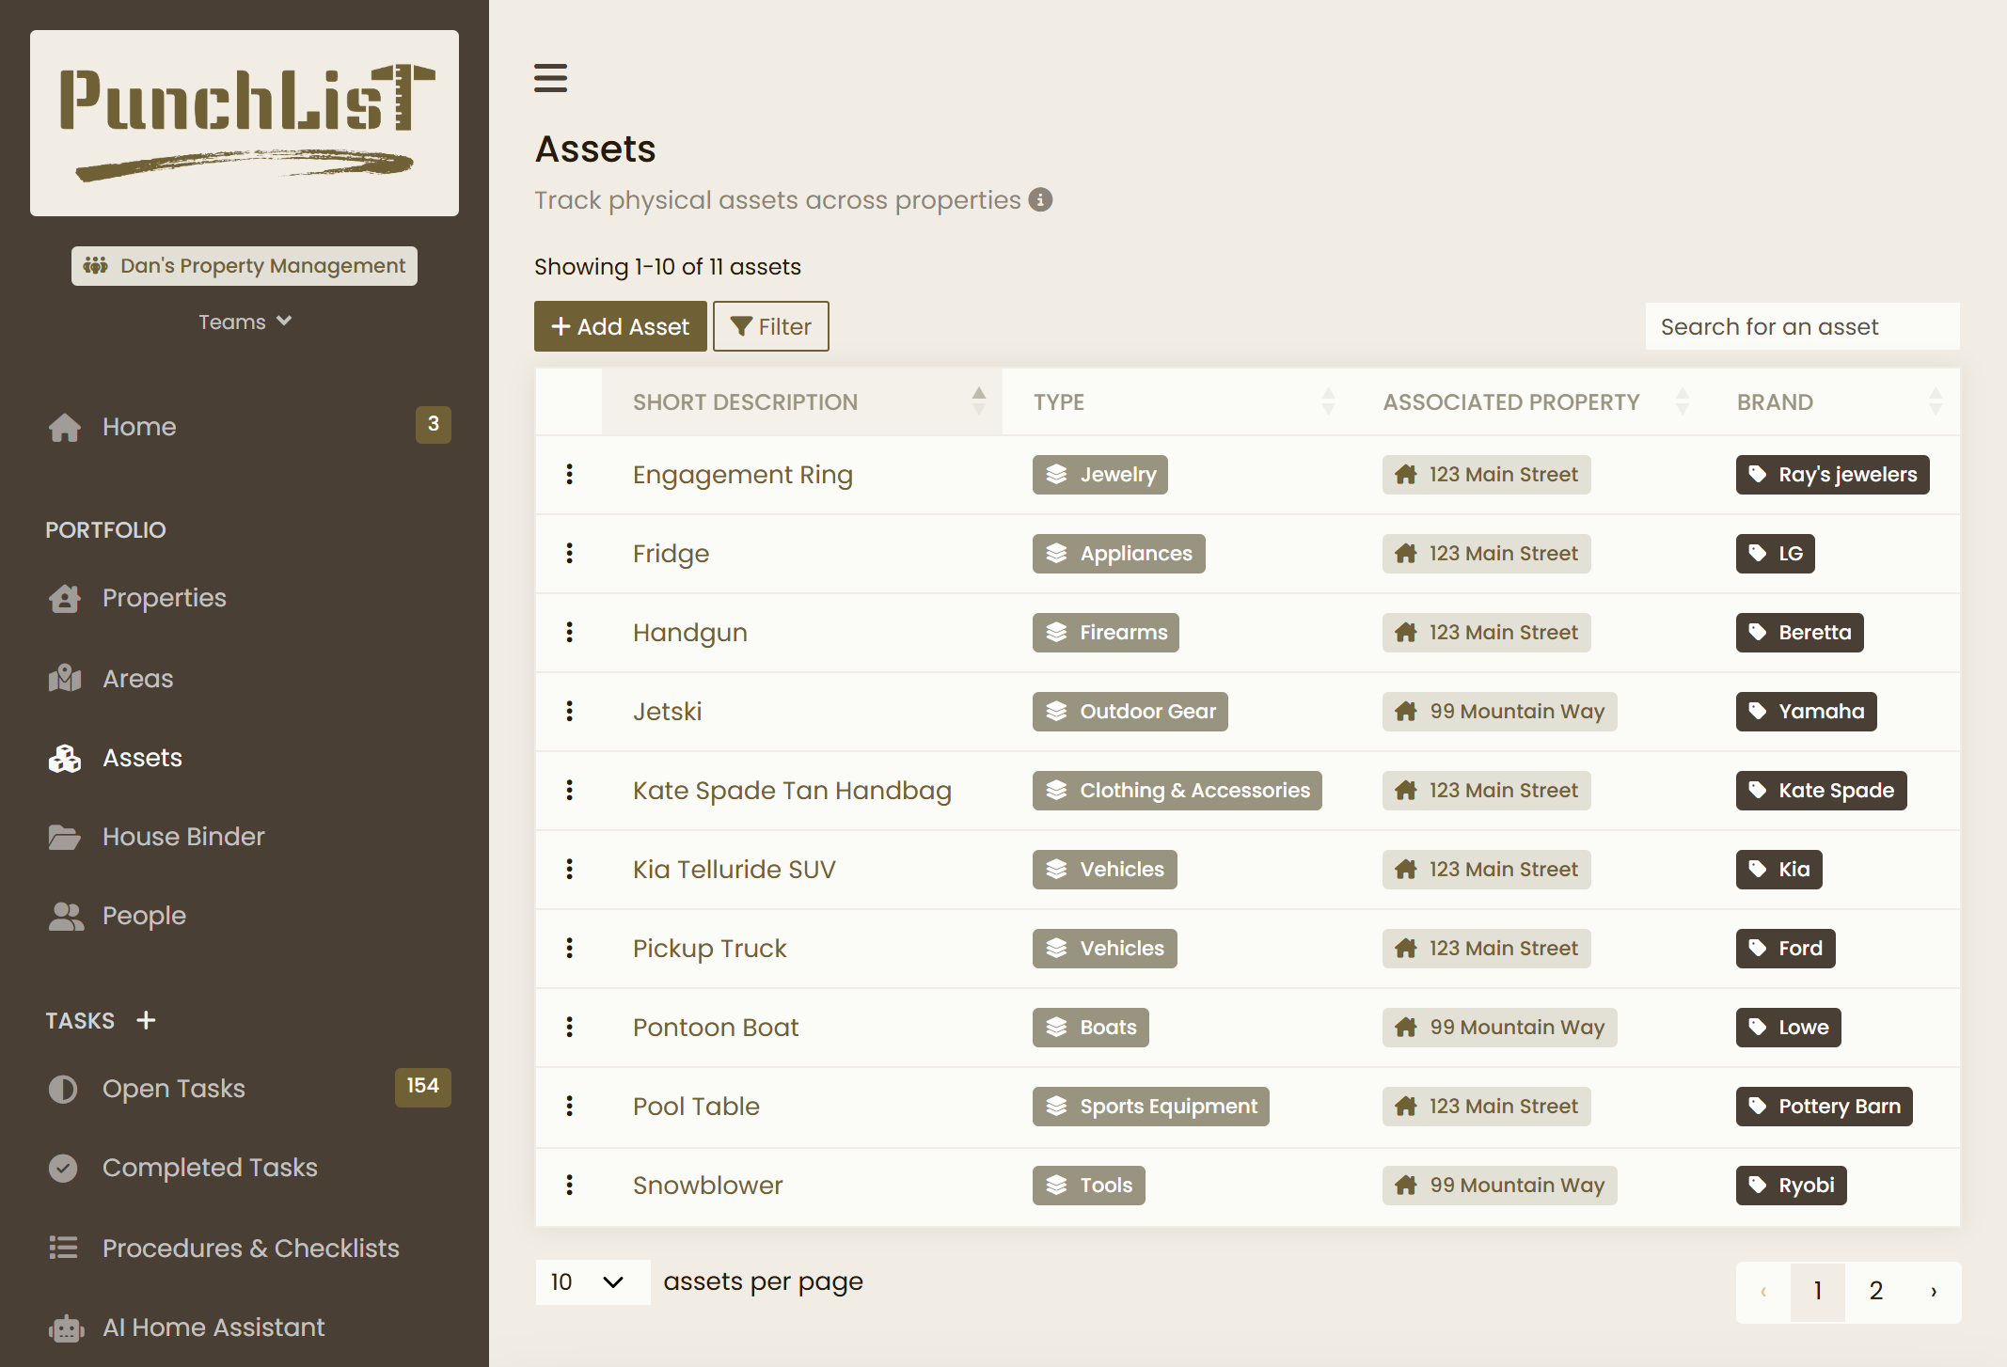Open the Add Asset button
Screen dimensions: 2007x1367
point(619,326)
